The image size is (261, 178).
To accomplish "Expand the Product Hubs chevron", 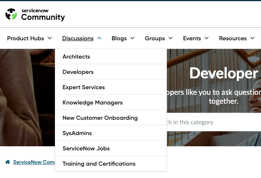I will (50, 38).
